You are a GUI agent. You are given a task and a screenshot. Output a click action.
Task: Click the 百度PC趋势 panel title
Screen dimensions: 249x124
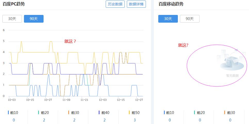[x=14, y=4]
